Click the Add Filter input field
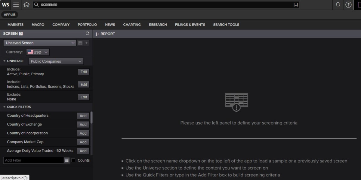361x180 pixels. tap(33, 160)
